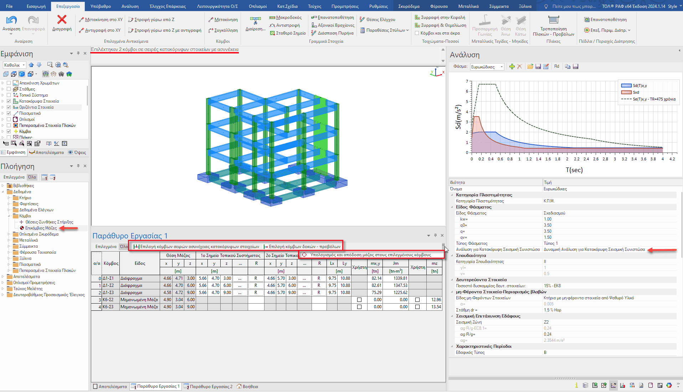
Task: Click the Sd(T)x,y blue legend swatch
Action: click(626, 86)
